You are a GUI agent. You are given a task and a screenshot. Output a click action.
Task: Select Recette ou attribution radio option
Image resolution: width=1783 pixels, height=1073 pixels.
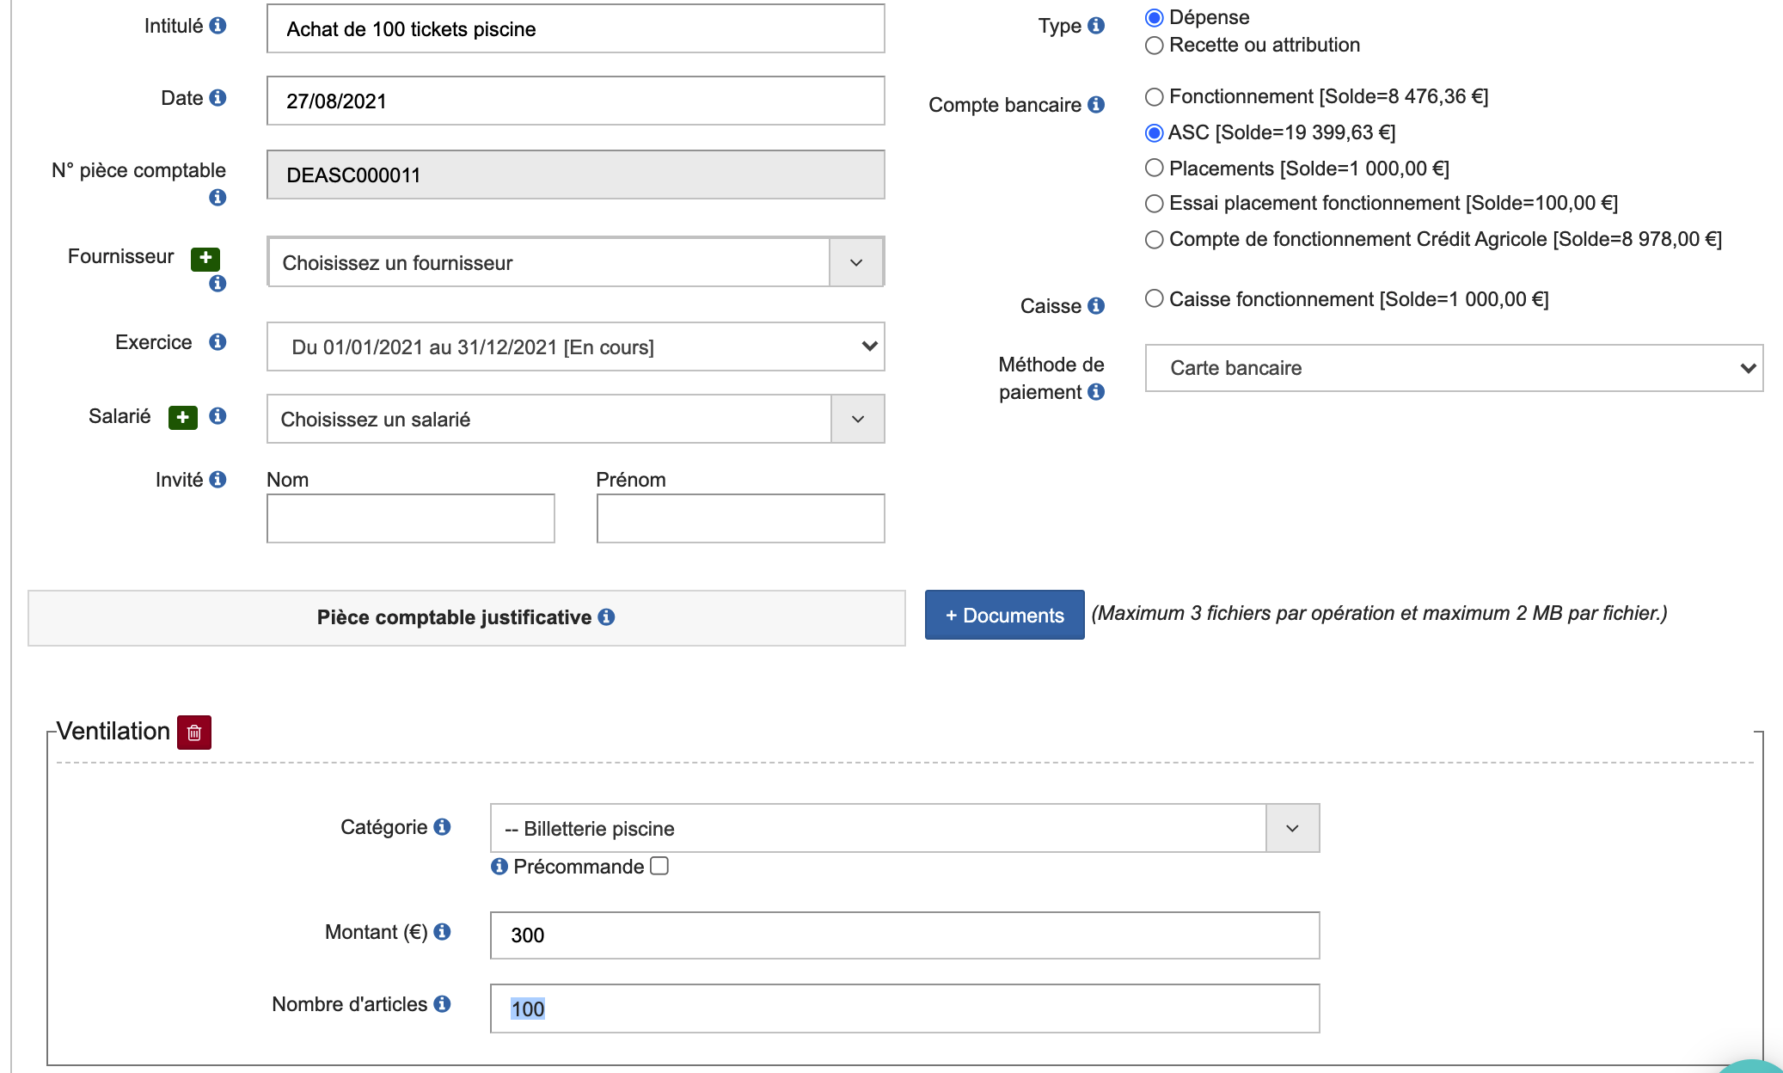(1155, 46)
